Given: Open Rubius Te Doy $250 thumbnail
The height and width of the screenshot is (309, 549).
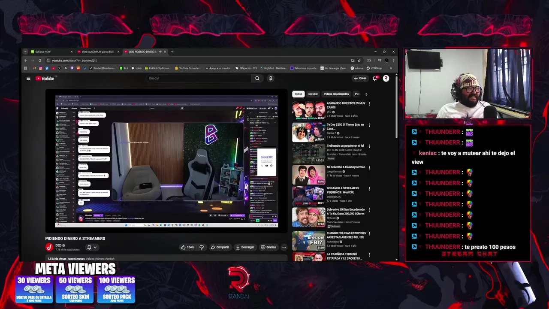Looking at the screenshot, I should point(308,132).
